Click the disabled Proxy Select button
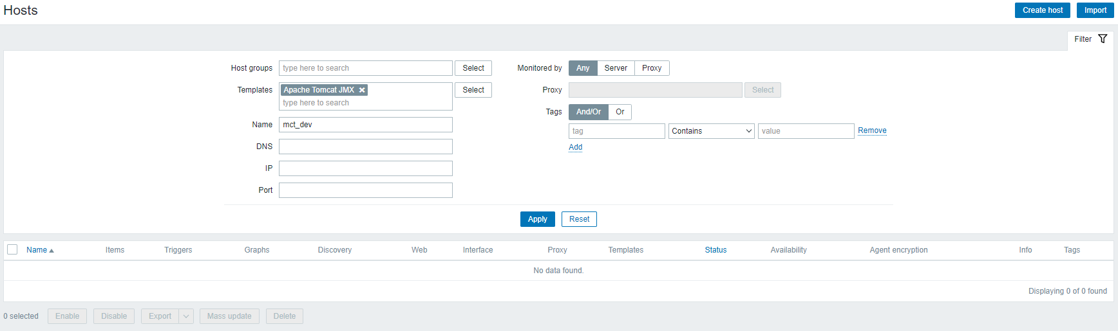Viewport: 1118px width, 331px height. tap(763, 90)
